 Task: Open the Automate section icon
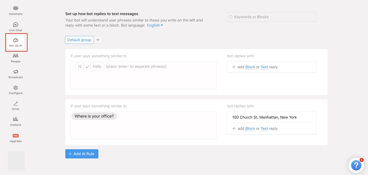[x=16, y=9]
